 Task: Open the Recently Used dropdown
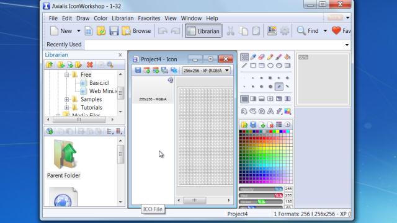[x=347, y=45]
